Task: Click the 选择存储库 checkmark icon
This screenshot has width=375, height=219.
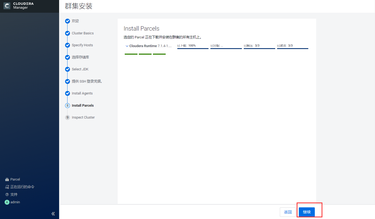Action: tap(68, 57)
